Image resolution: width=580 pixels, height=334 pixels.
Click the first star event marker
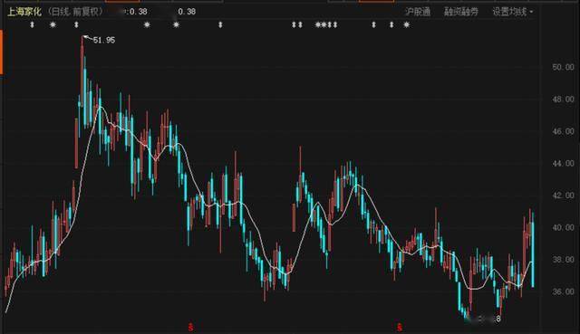pos(53,24)
